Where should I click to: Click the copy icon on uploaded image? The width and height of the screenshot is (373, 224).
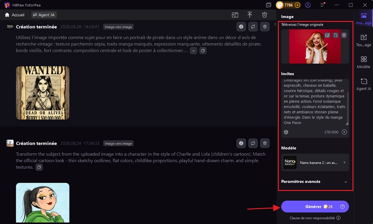pos(336,35)
